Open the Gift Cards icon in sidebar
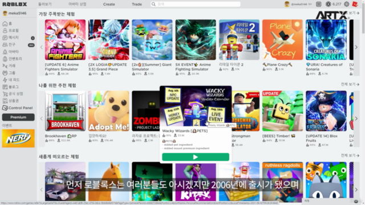This screenshot has width=365, height=205. 5,101
